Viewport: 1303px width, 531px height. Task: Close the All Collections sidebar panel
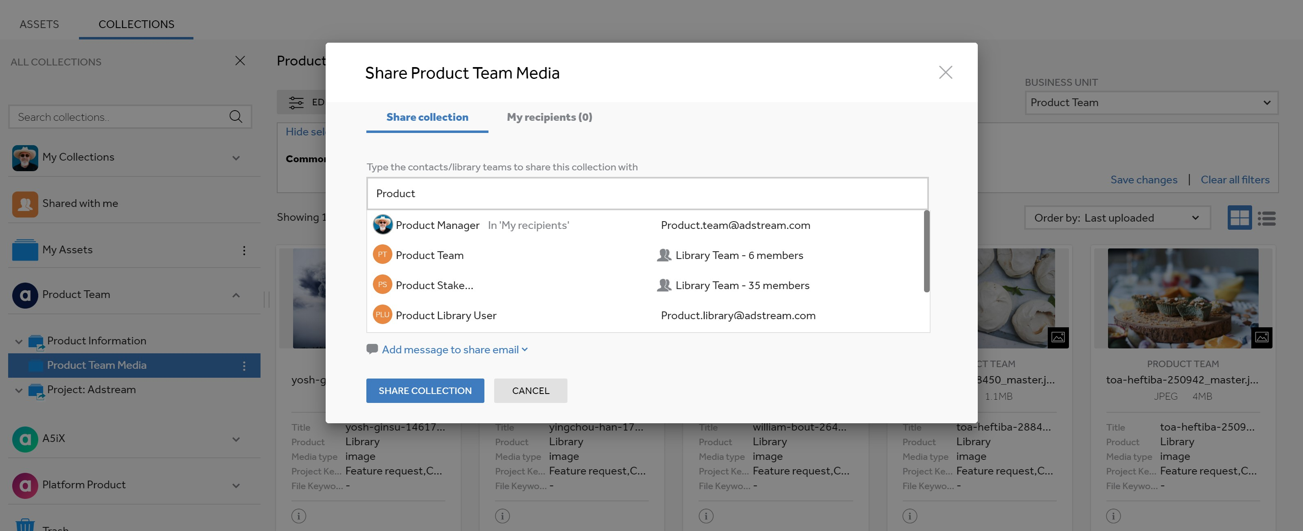pos(240,61)
